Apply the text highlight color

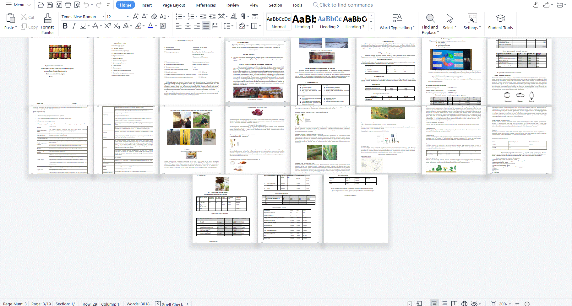138,26
